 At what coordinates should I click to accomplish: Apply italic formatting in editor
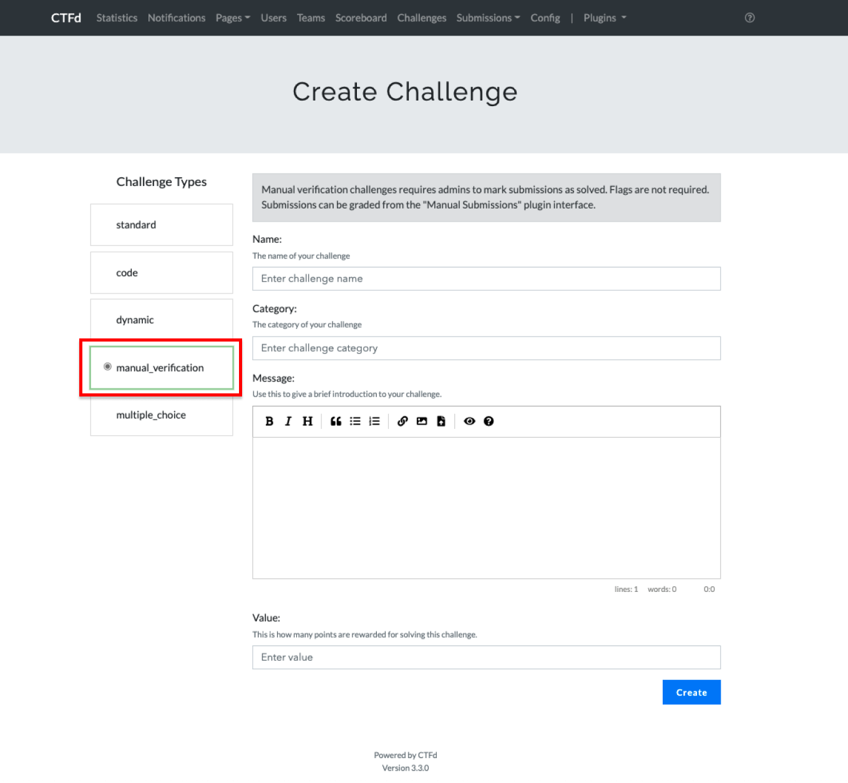coord(288,421)
